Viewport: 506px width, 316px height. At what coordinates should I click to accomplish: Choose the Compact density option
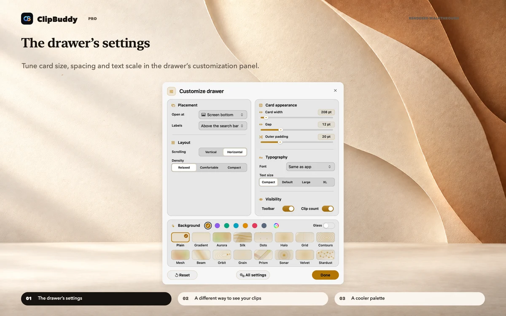(x=234, y=168)
